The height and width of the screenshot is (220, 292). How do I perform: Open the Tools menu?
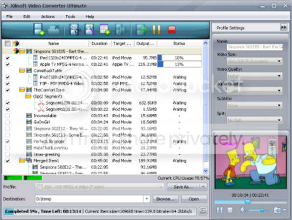pyautogui.click(x=70, y=17)
